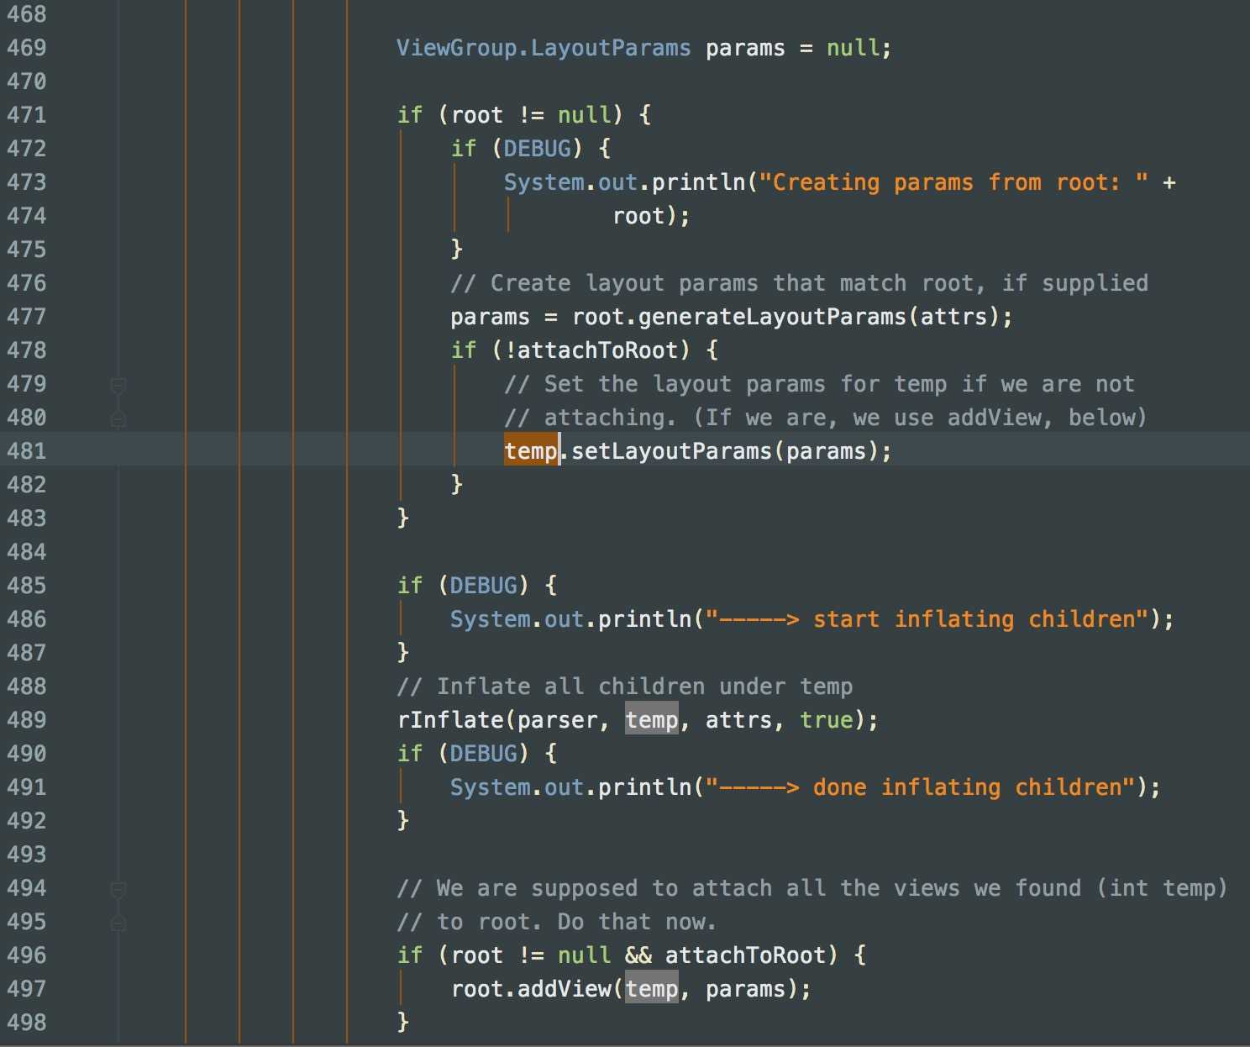Click "done inflating children" string
Image resolution: width=1250 pixels, height=1047 pixels.
point(920,787)
